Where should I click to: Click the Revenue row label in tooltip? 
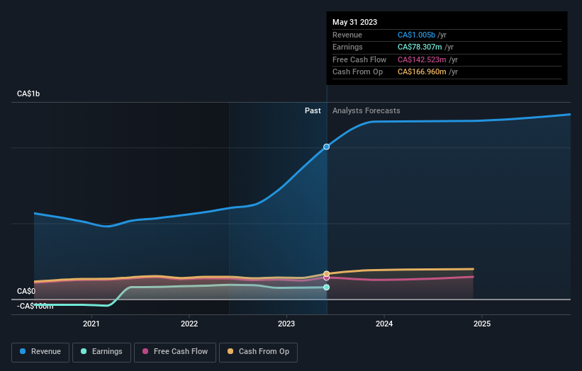347,35
